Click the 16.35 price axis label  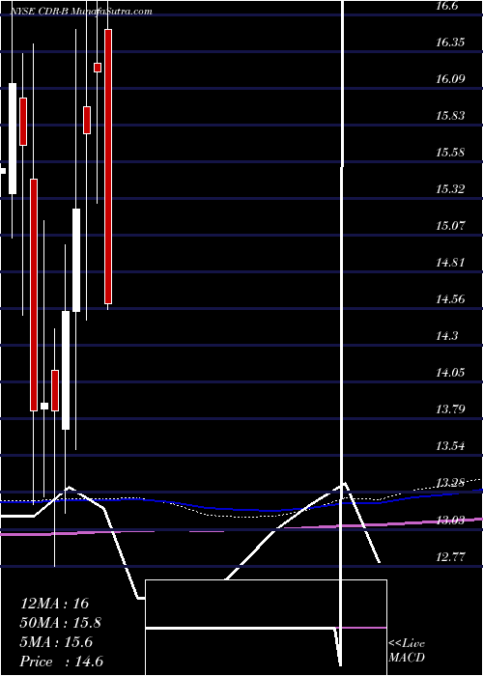click(x=450, y=42)
